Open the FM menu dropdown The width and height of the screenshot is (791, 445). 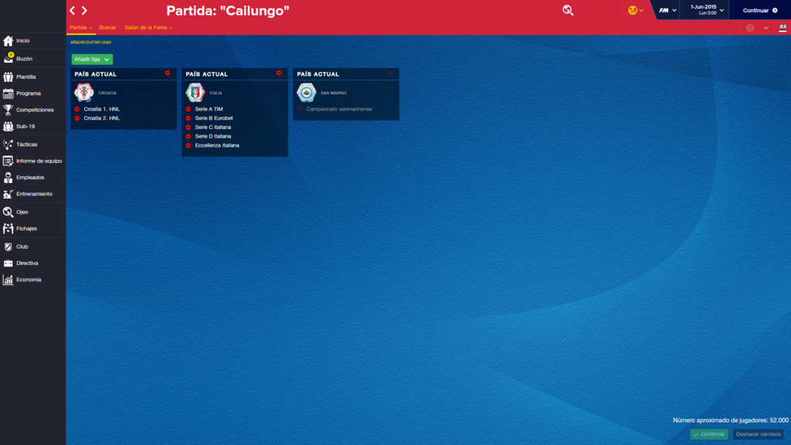pyautogui.click(x=667, y=10)
